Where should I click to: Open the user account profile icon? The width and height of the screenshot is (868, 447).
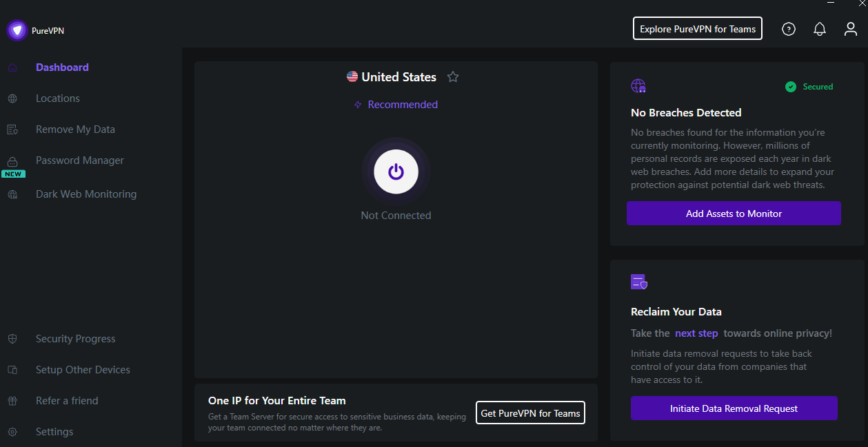[851, 29]
